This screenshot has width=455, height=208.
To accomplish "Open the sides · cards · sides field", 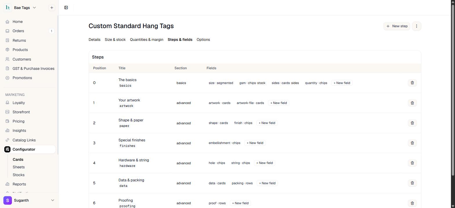I will click(x=285, y=83).
